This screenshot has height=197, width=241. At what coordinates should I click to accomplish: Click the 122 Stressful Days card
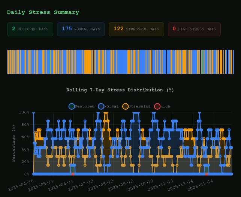136,29
